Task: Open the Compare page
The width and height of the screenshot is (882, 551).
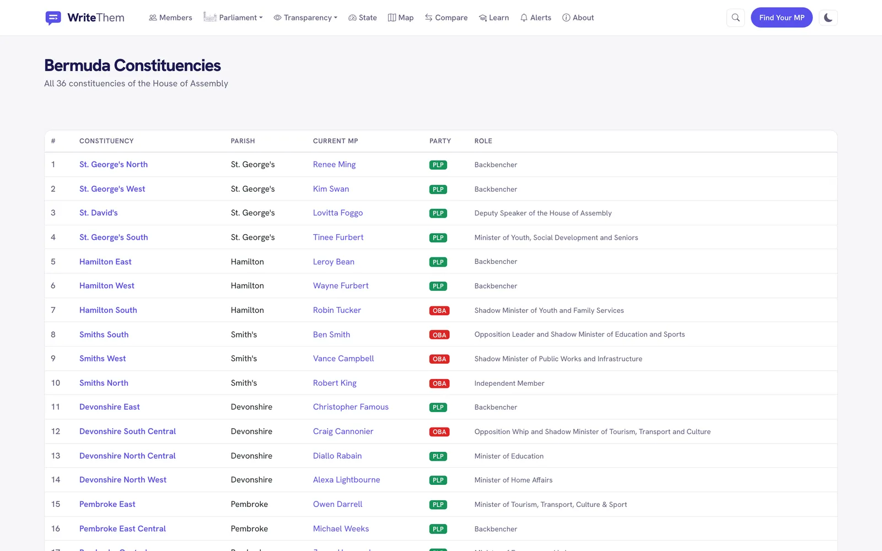Action: (x=446, y=18)
